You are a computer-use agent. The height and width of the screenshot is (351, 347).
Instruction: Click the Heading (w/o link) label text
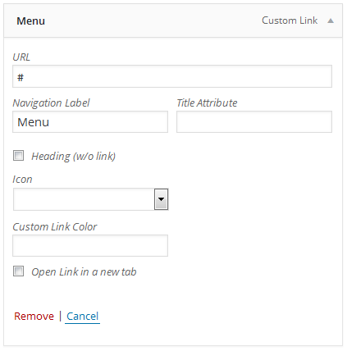74,157
